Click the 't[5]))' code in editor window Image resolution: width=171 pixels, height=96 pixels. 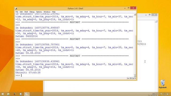142,44
